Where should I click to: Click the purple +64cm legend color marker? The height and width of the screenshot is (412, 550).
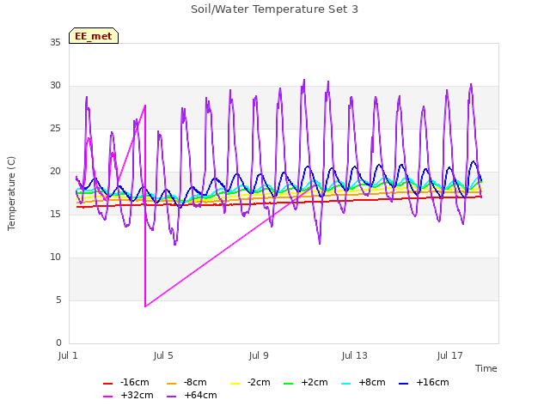coord(172,397)
